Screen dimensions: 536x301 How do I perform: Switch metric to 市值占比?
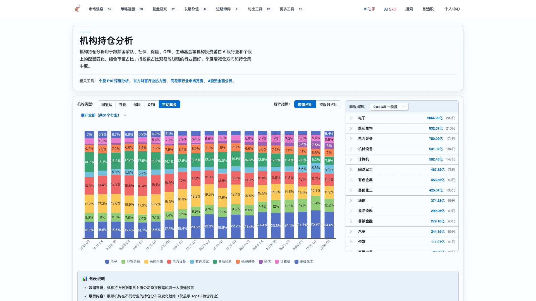point(305,105)
